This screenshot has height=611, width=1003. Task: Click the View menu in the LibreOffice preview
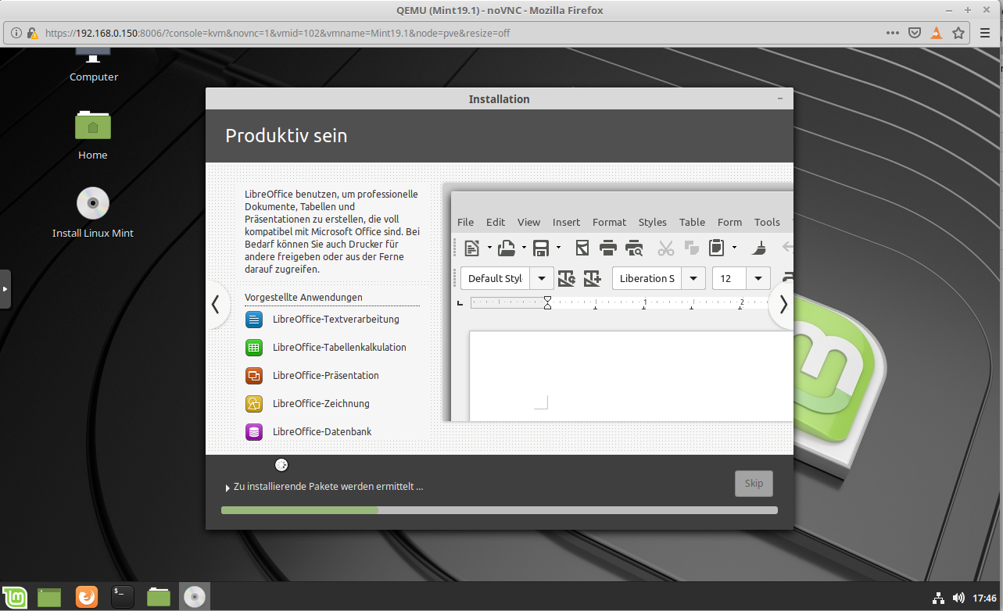(x=528, y=222)
